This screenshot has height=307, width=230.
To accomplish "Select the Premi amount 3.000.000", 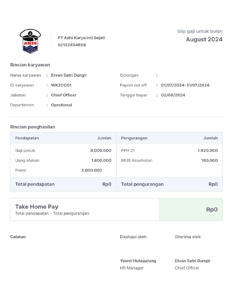I will 91,170.
